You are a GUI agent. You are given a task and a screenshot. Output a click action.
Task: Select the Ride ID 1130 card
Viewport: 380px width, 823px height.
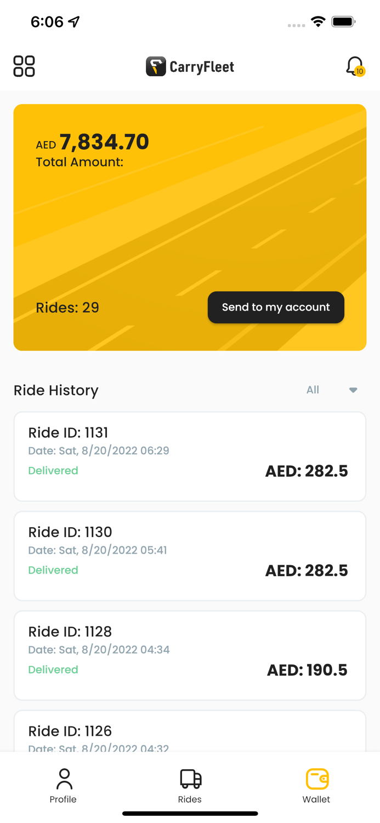click(x=190, y=556)
